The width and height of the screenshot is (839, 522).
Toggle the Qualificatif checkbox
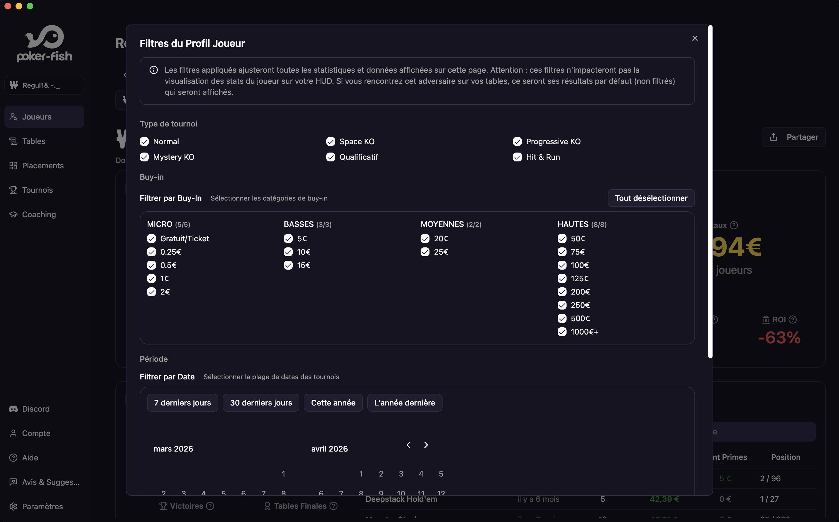331,157
